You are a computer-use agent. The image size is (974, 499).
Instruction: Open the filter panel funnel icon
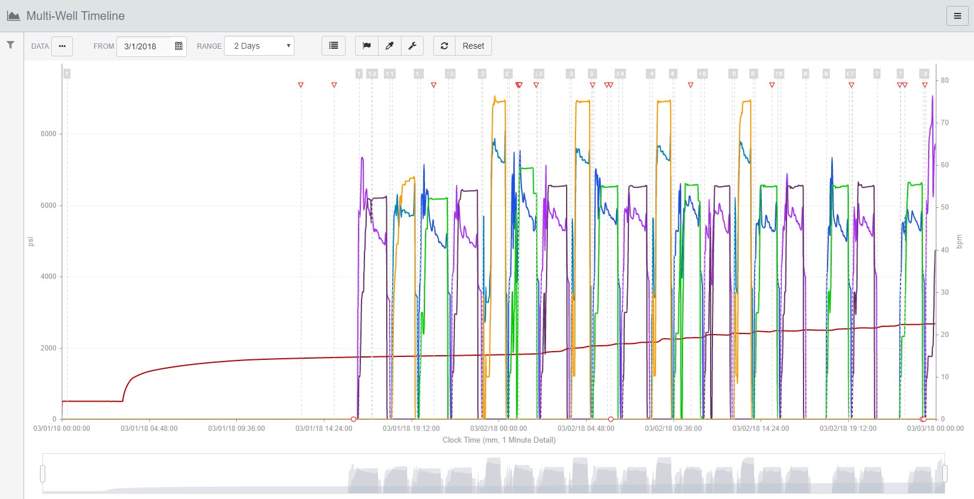click(x=11, y=45)
